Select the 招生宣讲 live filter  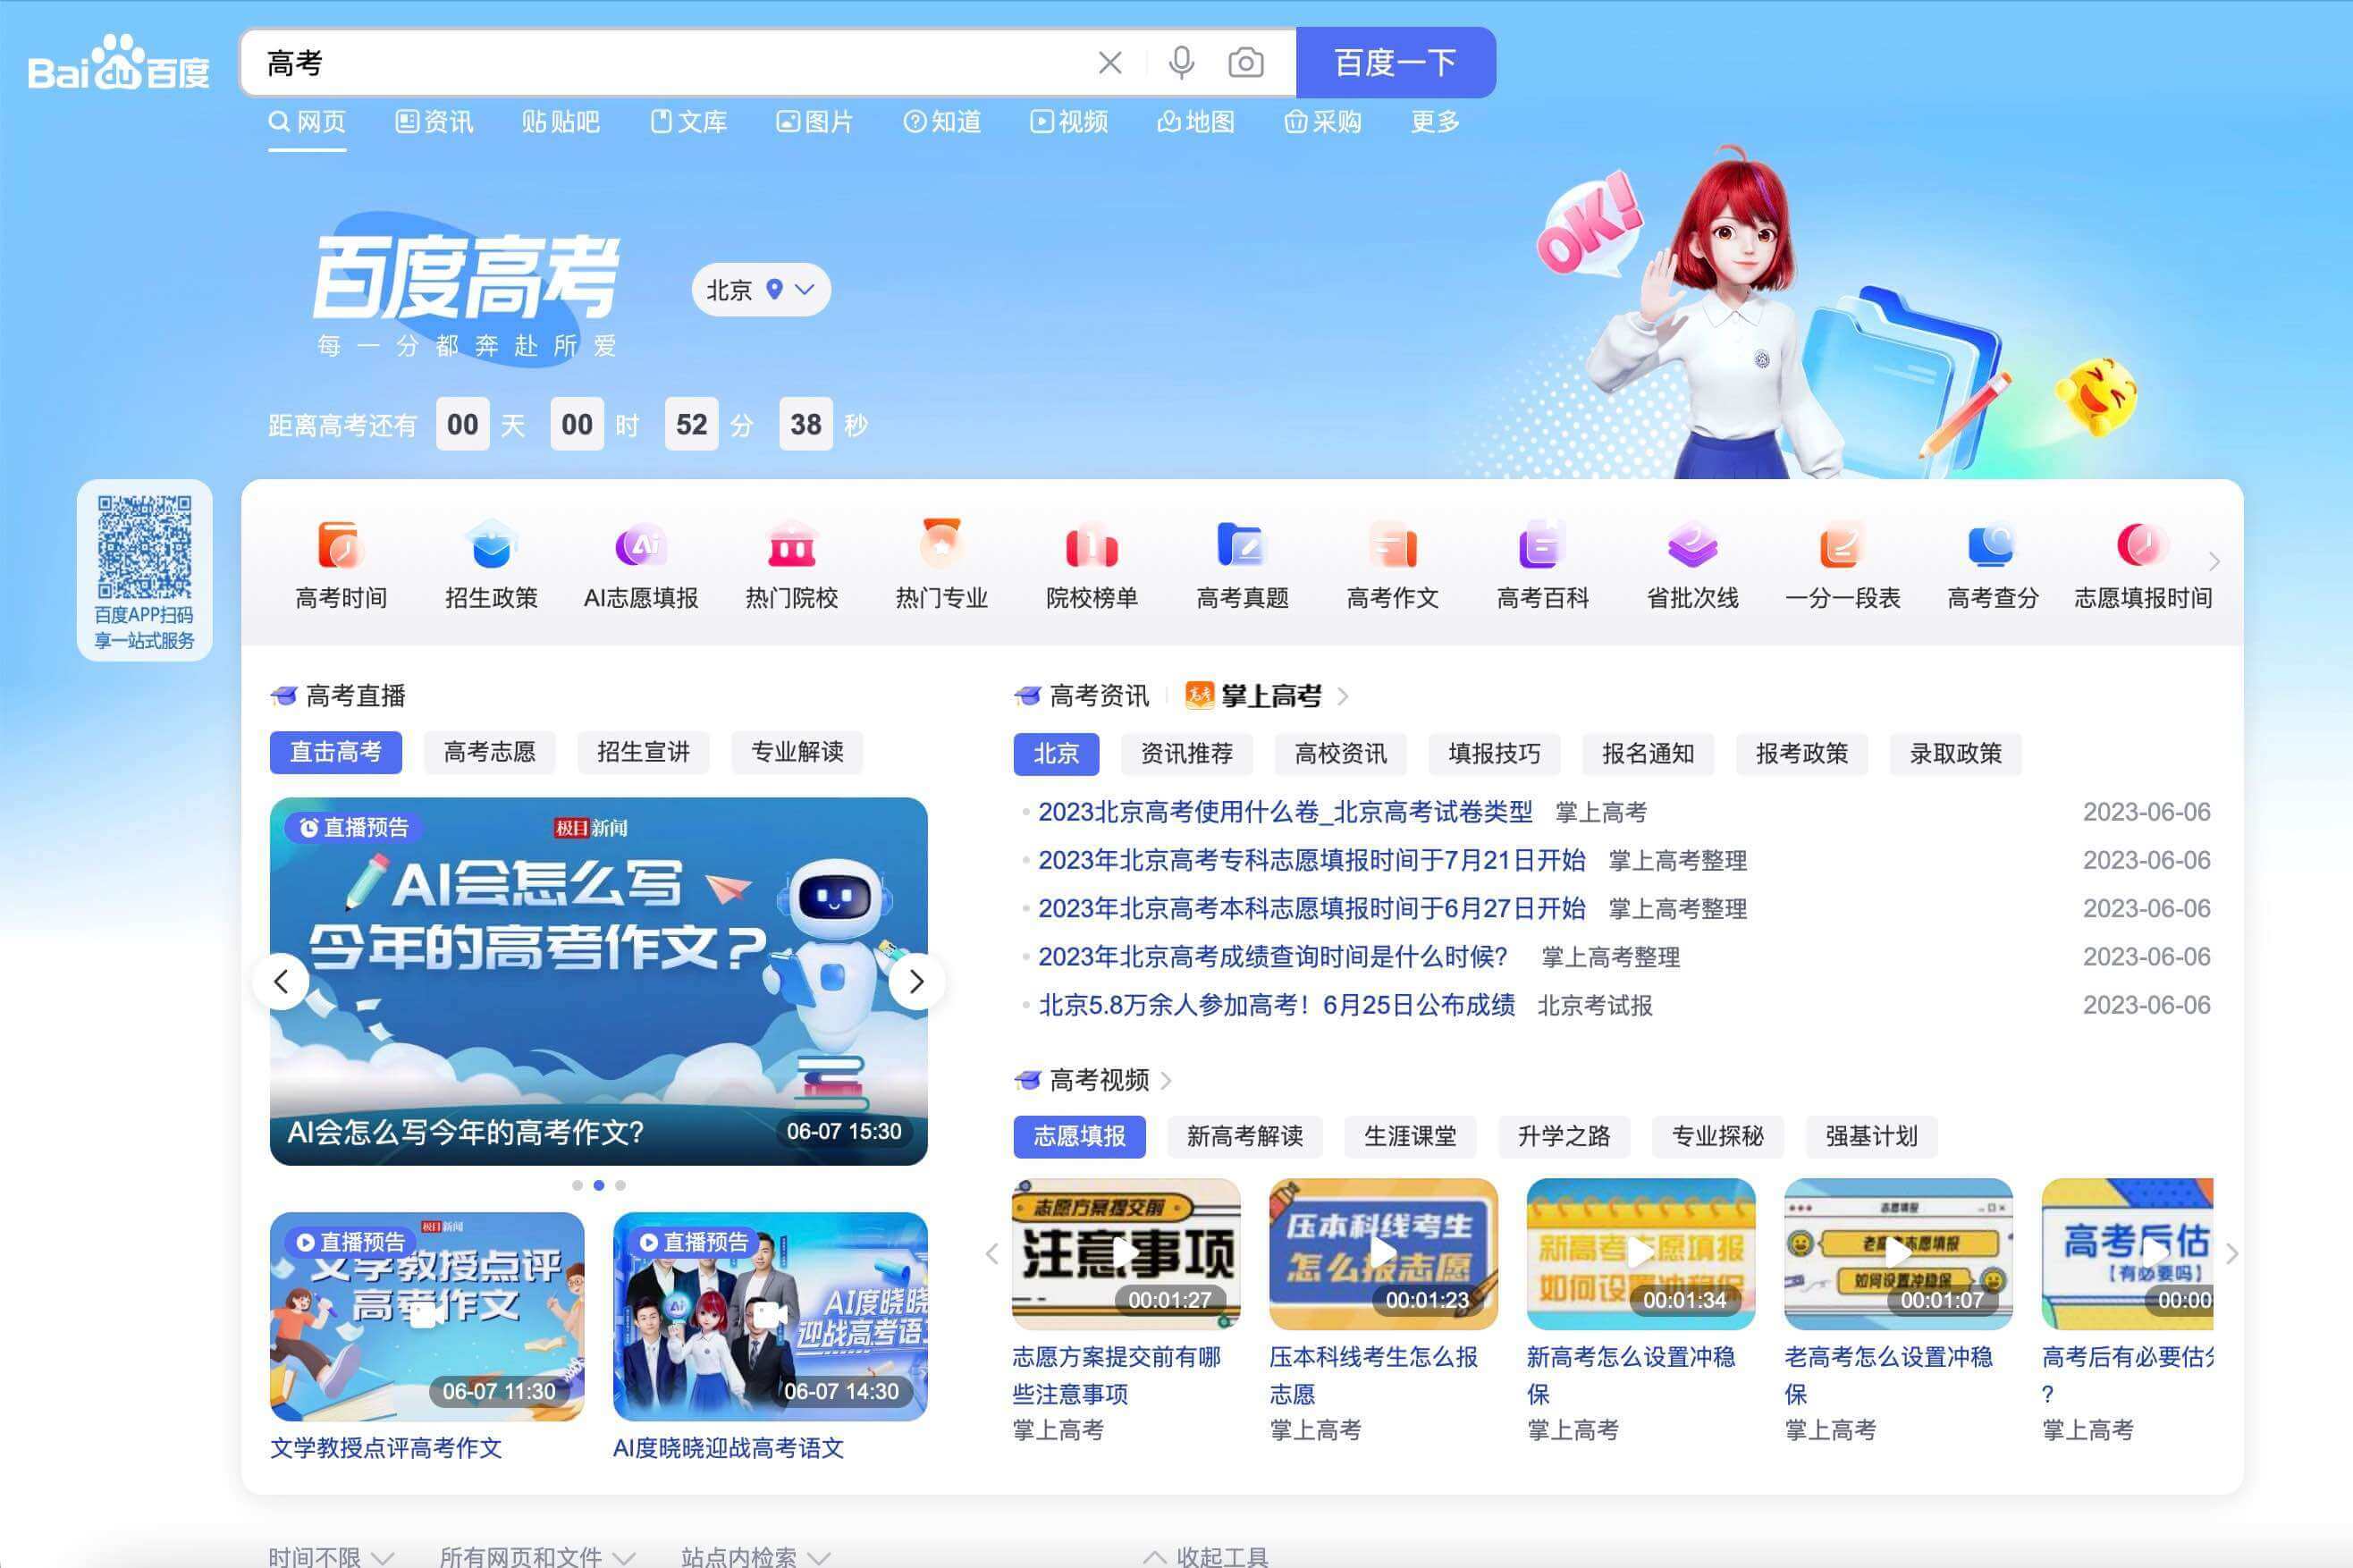pos(643,752)
